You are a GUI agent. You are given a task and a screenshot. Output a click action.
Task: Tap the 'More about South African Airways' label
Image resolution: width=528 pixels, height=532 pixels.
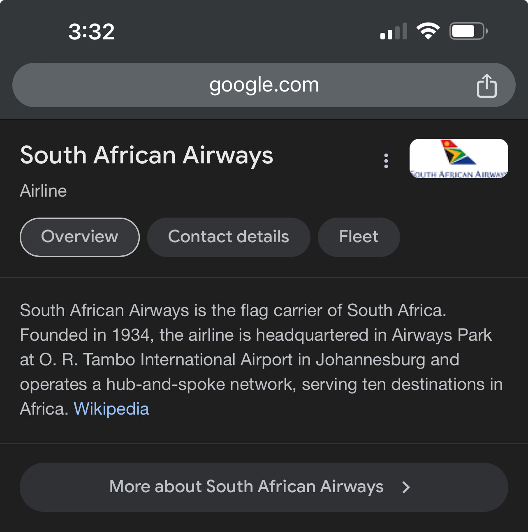(x=246, y=487)
